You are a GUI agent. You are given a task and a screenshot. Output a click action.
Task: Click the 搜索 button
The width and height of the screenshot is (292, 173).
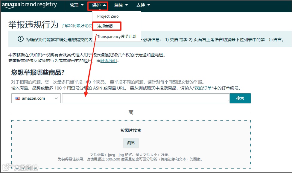(x=240, y=98)
